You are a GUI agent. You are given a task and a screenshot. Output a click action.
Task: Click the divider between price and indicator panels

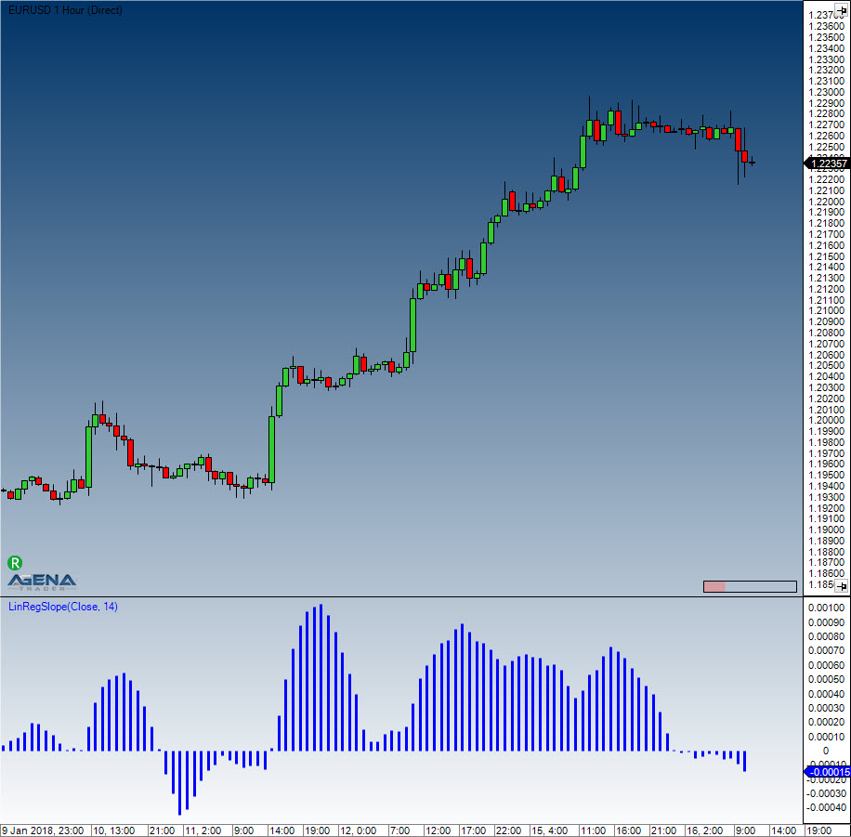click(399, 596)
